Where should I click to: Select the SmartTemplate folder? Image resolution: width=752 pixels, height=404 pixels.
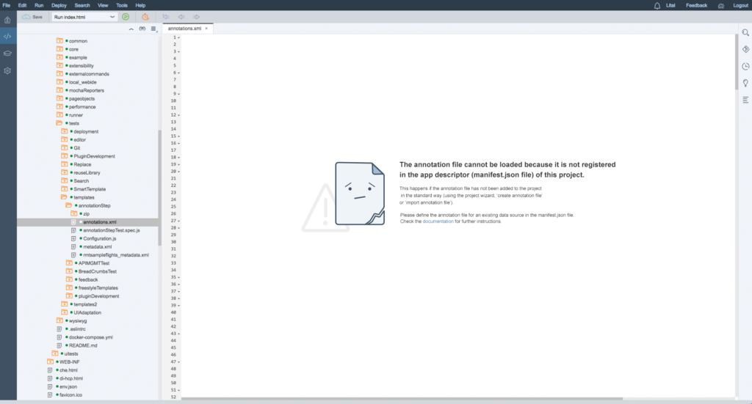point(89,189)
